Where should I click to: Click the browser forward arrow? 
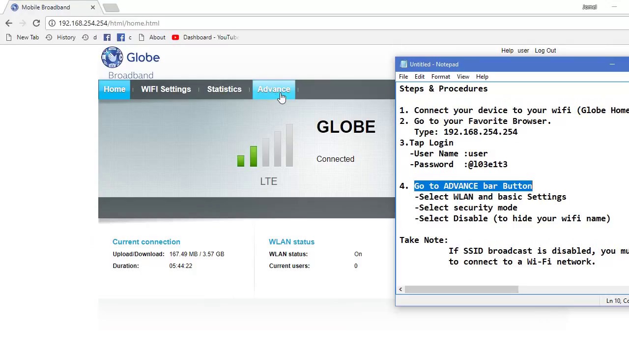pyautogui.click(x=23, y=23)
